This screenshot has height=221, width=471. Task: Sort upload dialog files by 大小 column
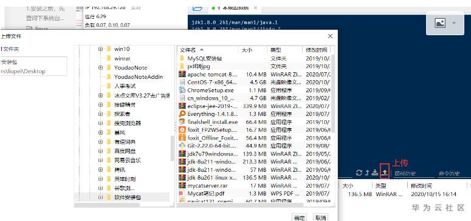[253, 50]
